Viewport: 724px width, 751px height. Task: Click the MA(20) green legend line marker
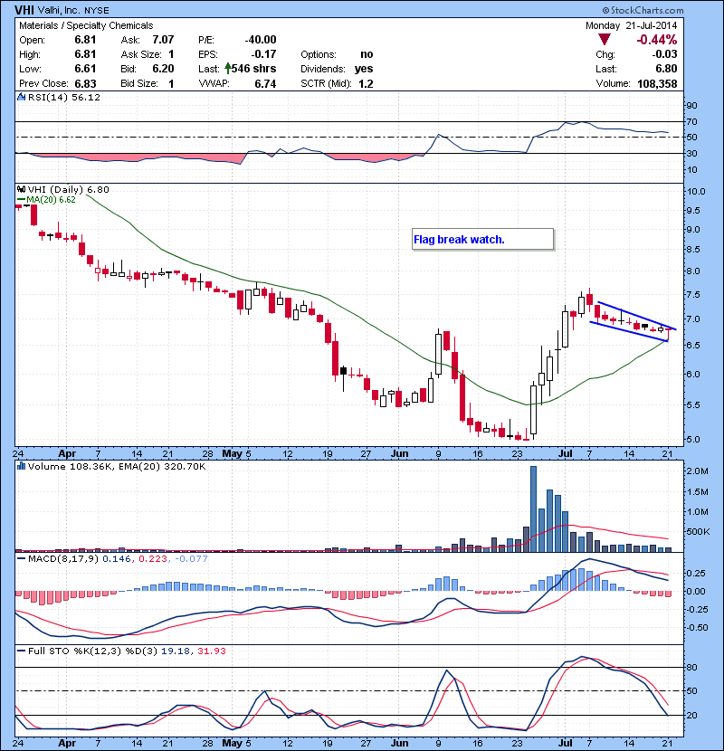(x=20, y=200)
